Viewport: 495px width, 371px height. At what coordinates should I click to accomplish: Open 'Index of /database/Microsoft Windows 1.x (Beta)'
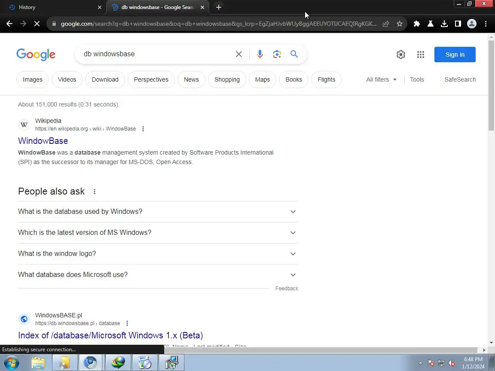tap(110, 335)
